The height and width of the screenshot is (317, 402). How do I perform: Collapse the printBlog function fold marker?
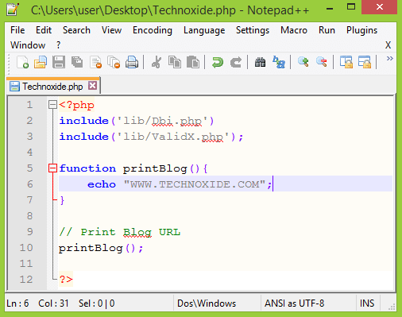pyautogui.click(x=52, y=168)
